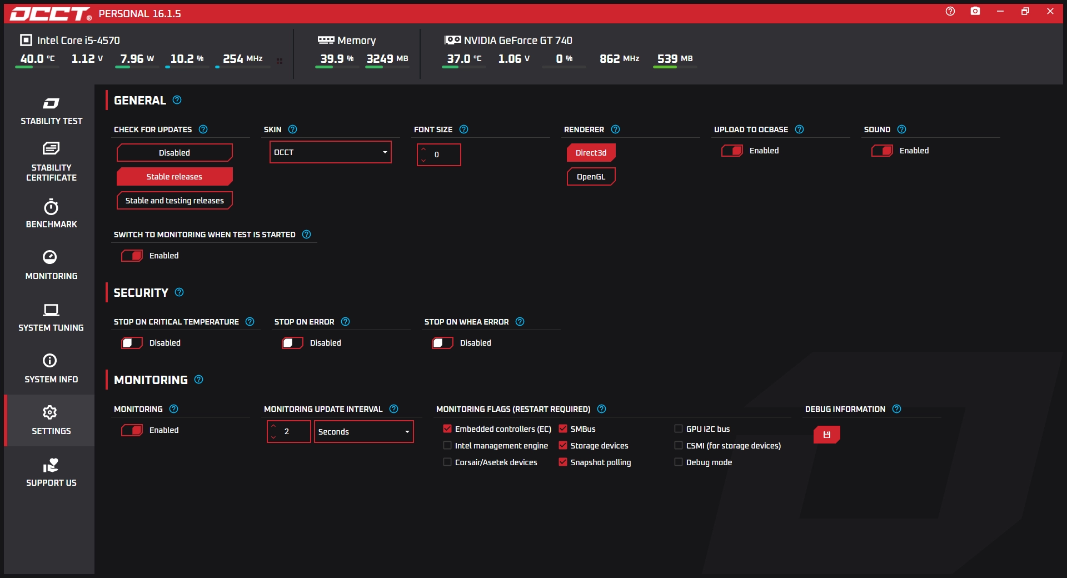Open the System Info section
The image size is (1067, 578).
click(51, 369)
